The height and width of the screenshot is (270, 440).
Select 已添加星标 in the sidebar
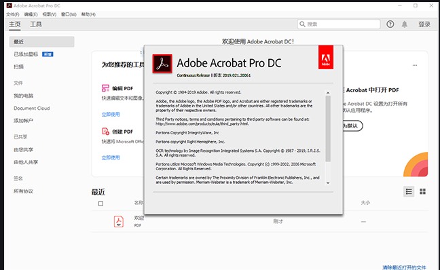tap(26, 54)
